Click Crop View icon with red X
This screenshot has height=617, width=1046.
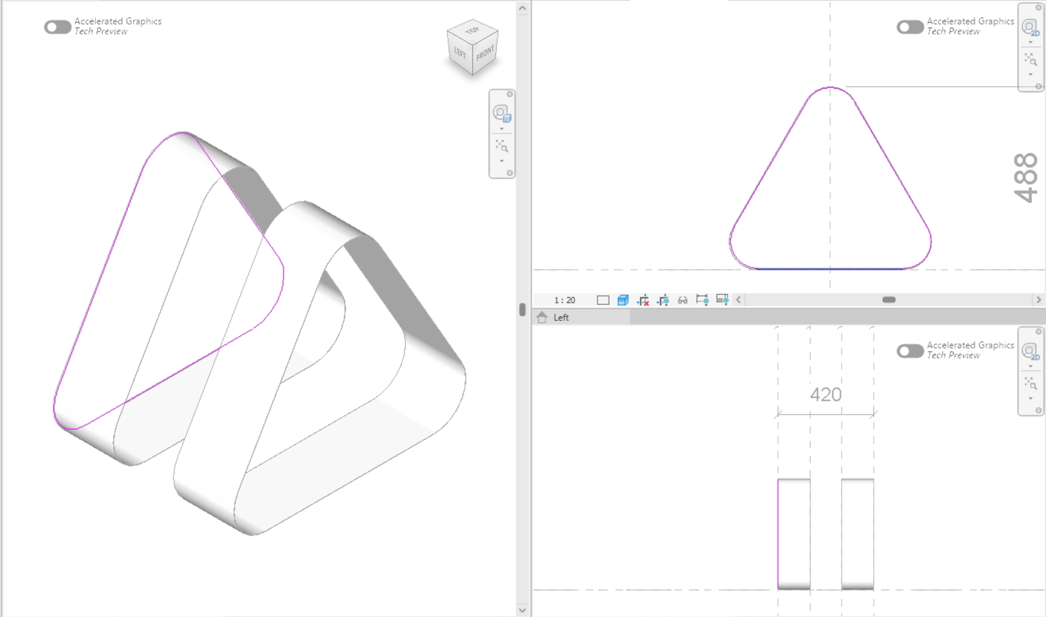643,300
